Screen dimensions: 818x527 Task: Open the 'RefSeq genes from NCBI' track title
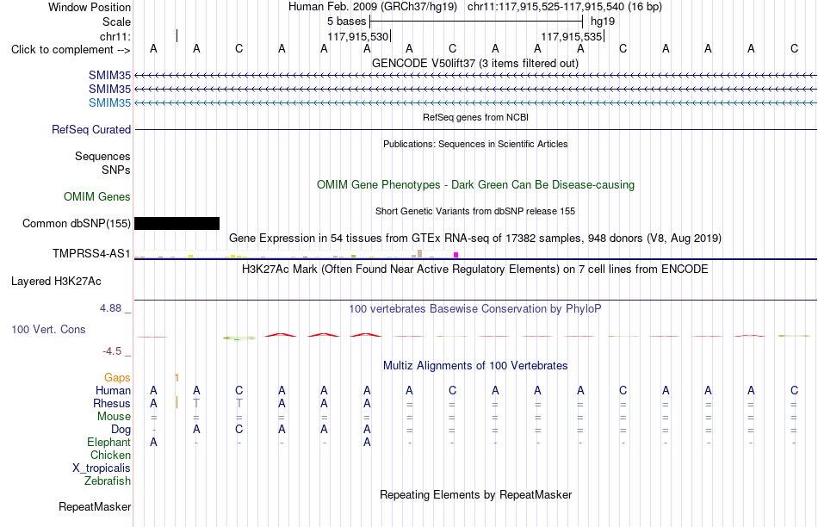coord(475,117)
